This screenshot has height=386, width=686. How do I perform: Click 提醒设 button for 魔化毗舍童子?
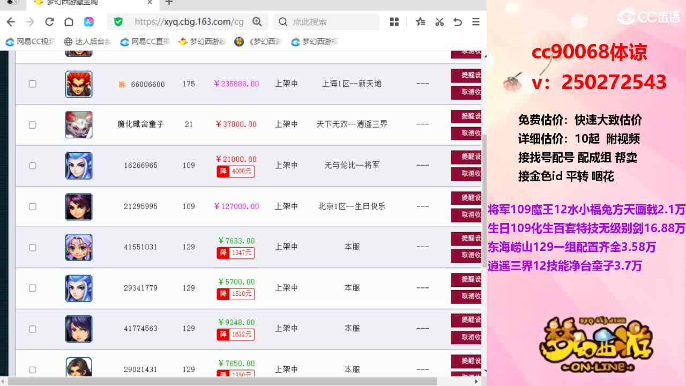coord(466,116)
